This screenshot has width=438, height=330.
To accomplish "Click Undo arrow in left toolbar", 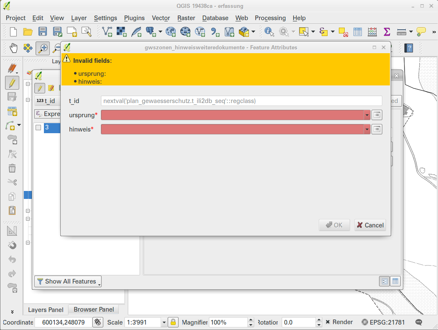I will click(x=12, y=259).
